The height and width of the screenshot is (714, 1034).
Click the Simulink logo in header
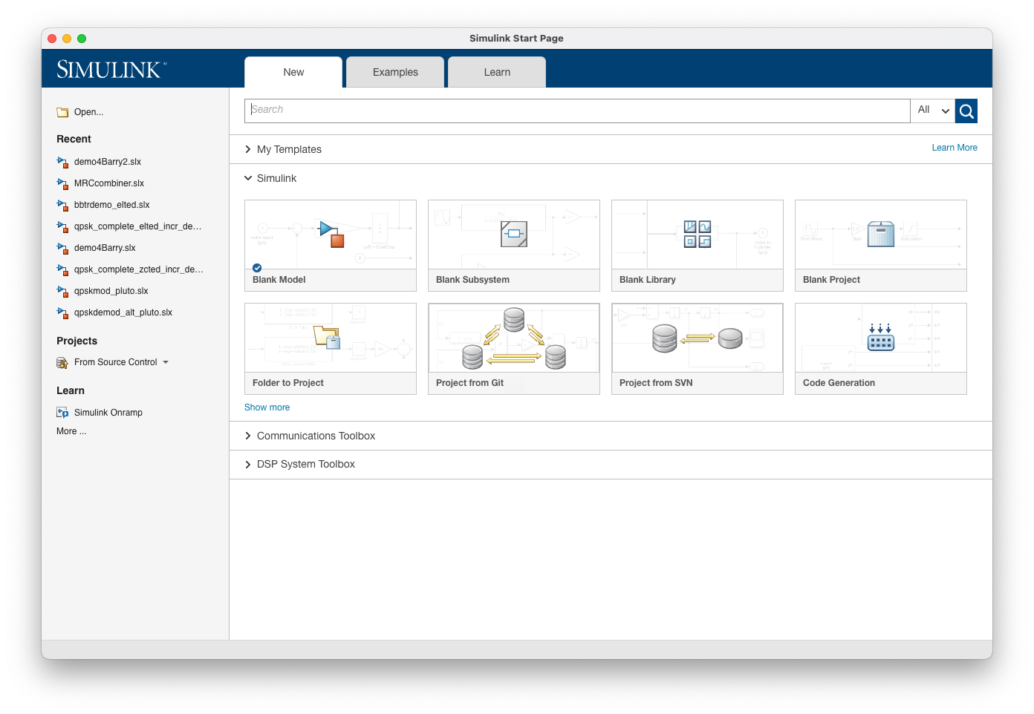pos(111,70)
